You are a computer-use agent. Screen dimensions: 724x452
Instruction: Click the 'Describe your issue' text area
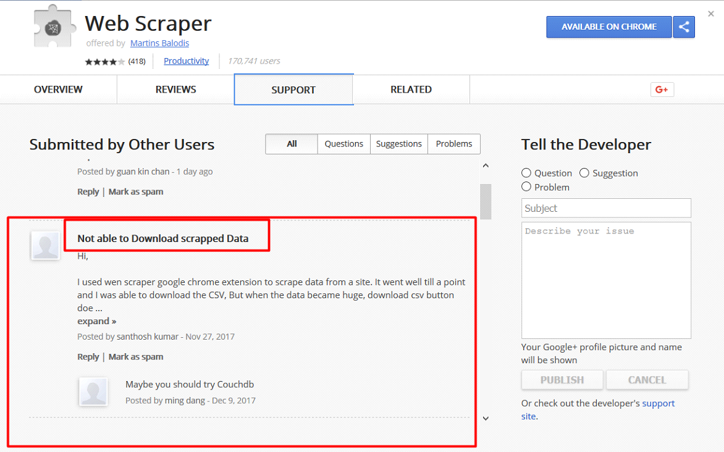click(x=606, y=280)
